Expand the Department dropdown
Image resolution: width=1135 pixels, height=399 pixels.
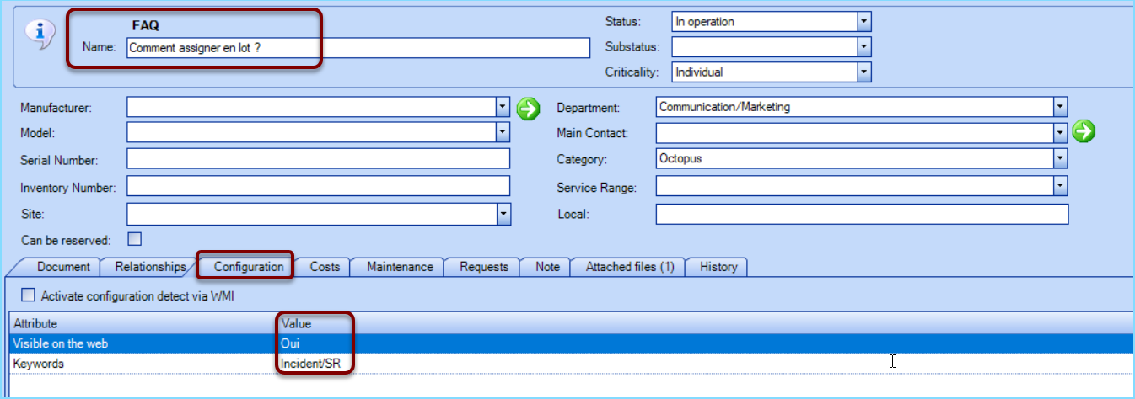click(1060, 107)
